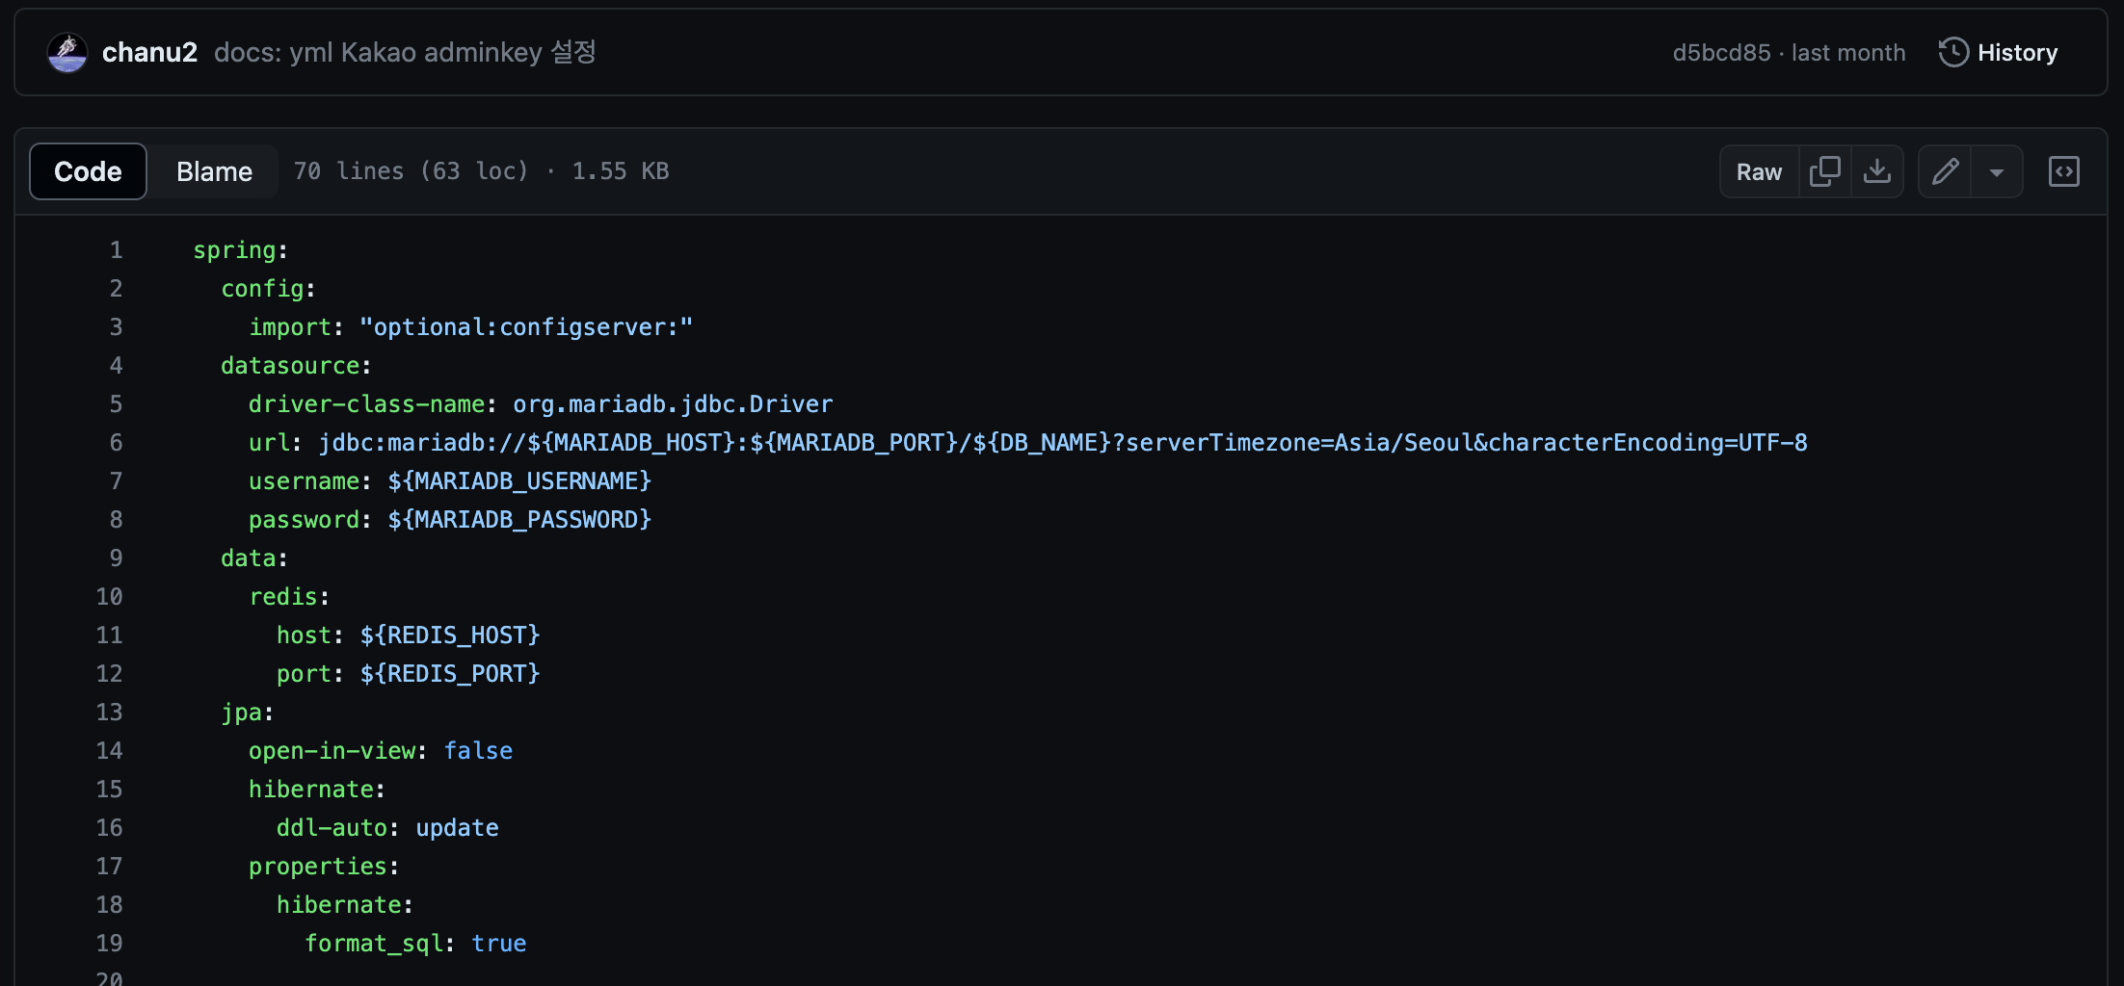Copy raw file contents icon

pos(1824,171)
